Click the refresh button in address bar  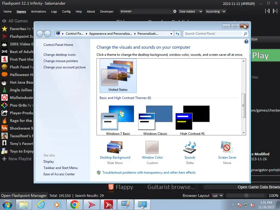(x=177, y=34)
